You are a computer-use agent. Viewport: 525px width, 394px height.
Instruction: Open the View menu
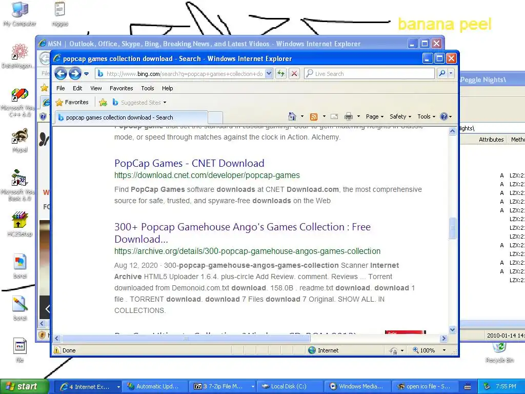pos(96,88)
